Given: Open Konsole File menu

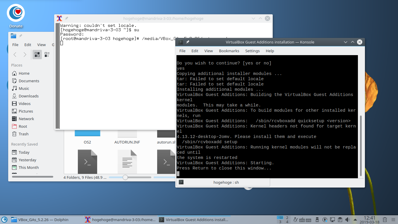Looking at the screenshot, I should [182, 51].
